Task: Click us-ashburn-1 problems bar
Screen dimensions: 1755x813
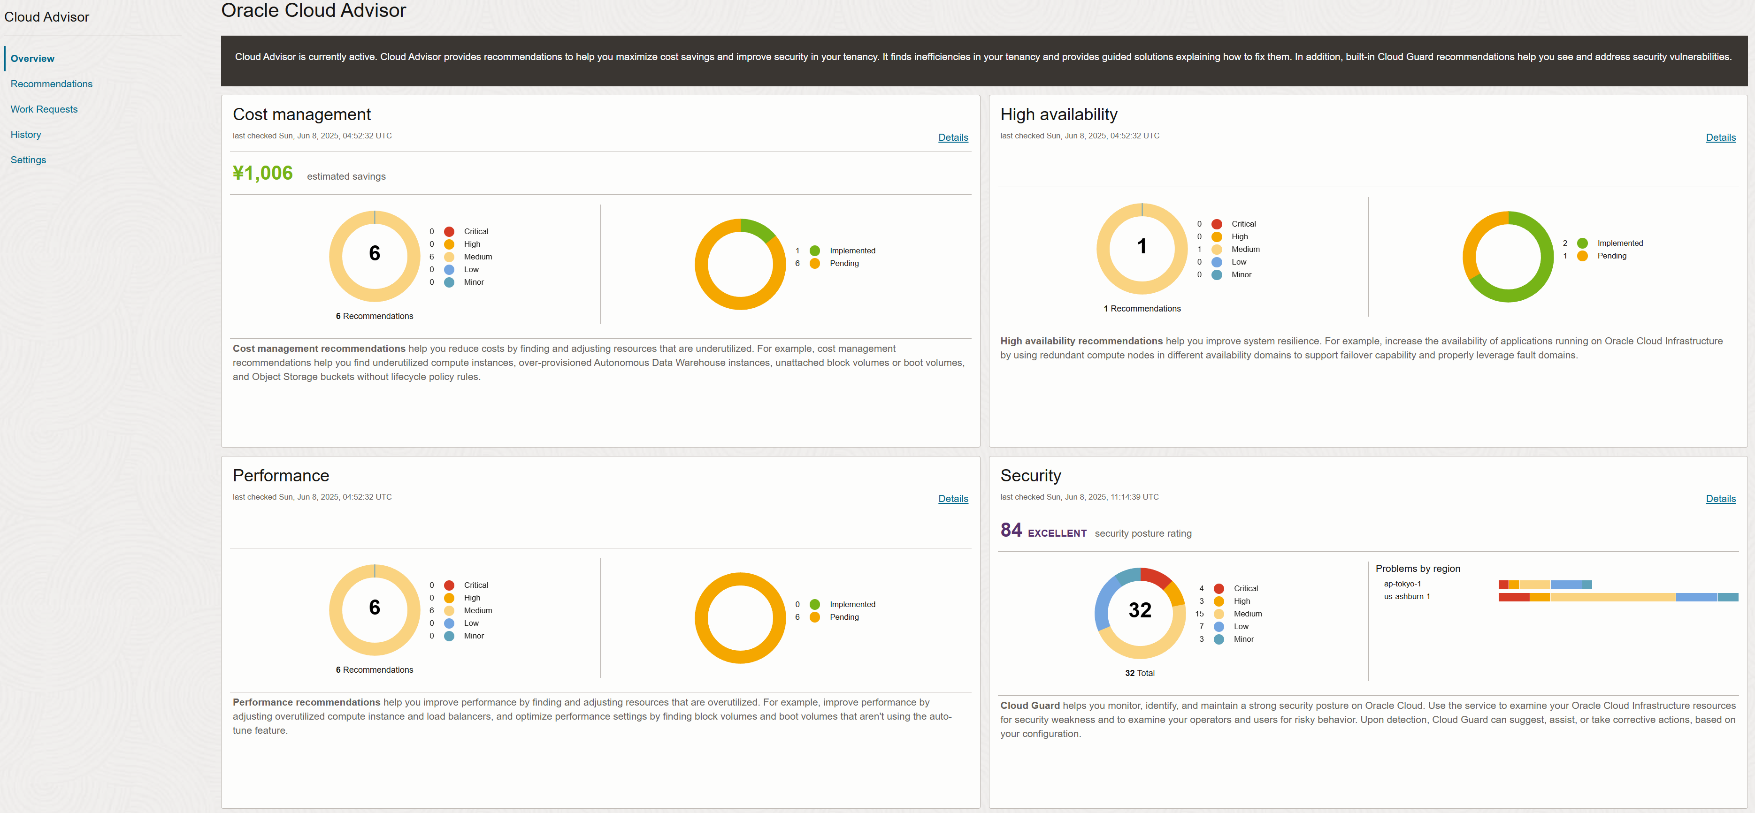Action: [x=1618, y=597]
